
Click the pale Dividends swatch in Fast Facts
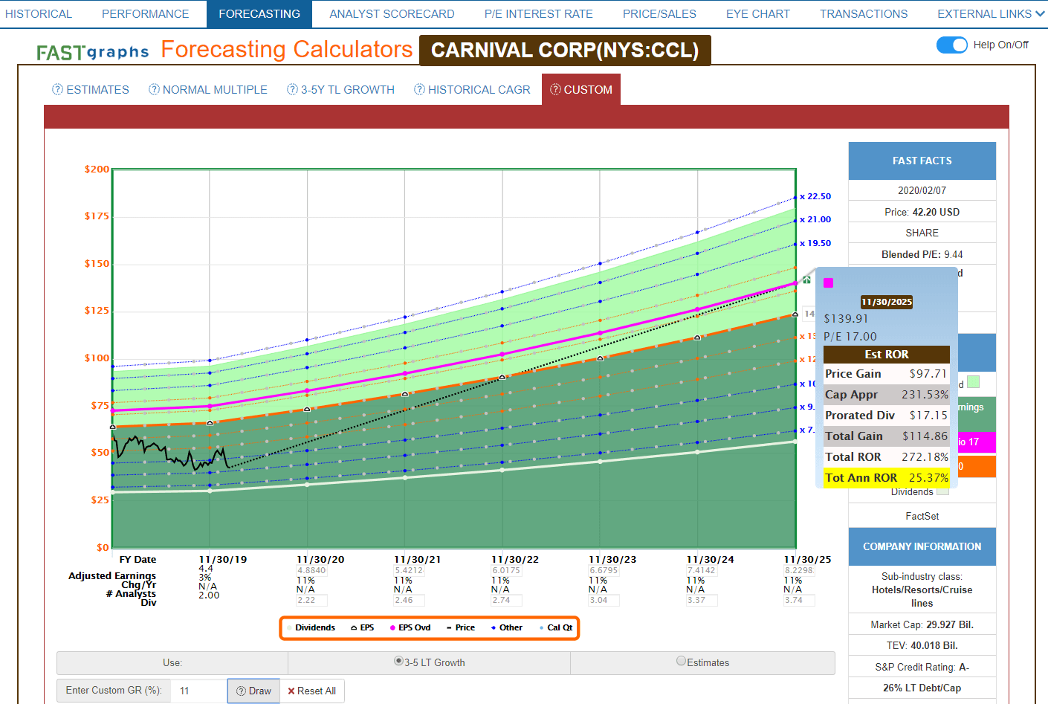[942, 491]
